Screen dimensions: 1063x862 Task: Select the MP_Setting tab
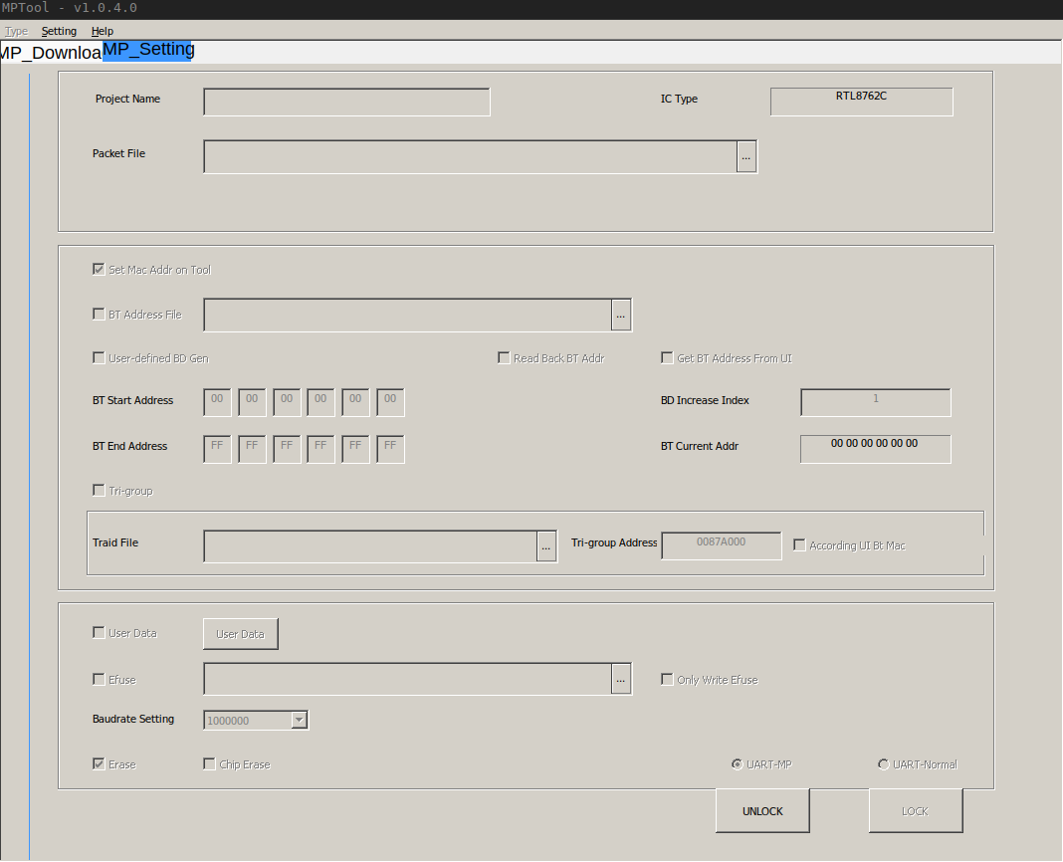click(x=148, y=50)
